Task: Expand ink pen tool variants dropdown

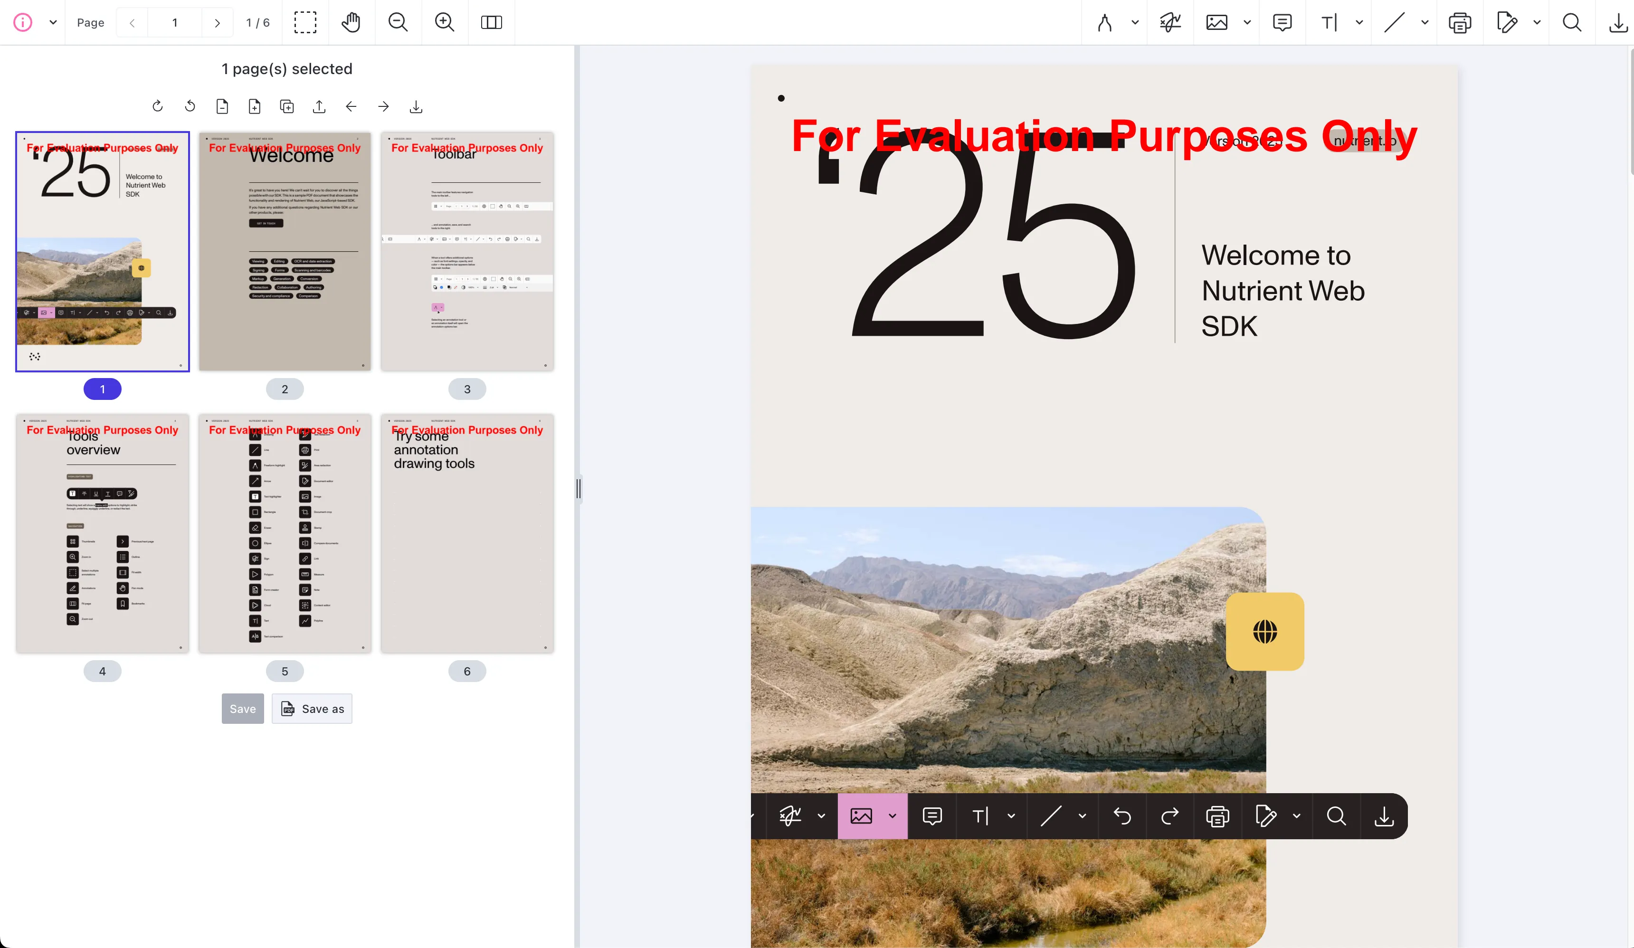Action: tap(1135, 23)
